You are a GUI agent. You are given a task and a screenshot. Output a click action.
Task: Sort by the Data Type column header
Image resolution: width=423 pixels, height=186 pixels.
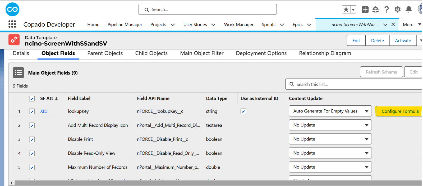217,99
